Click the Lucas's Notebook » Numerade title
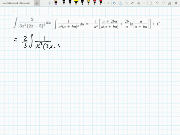Screen dimensions: 180x135 coord(16,3)
